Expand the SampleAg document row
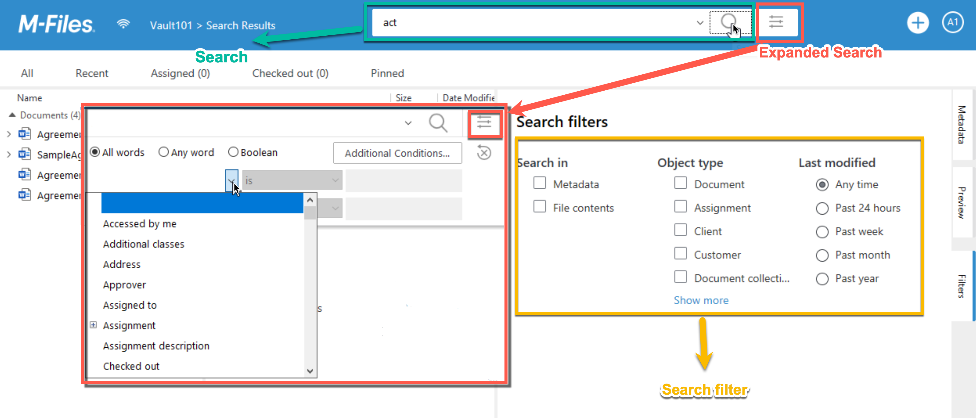976x418 pixels. (x=9, y=154)
